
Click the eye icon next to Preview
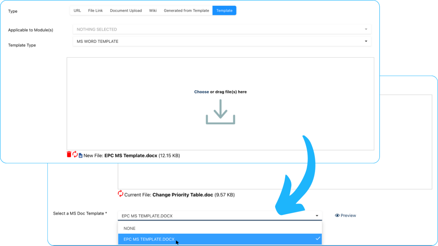[337, 215]
